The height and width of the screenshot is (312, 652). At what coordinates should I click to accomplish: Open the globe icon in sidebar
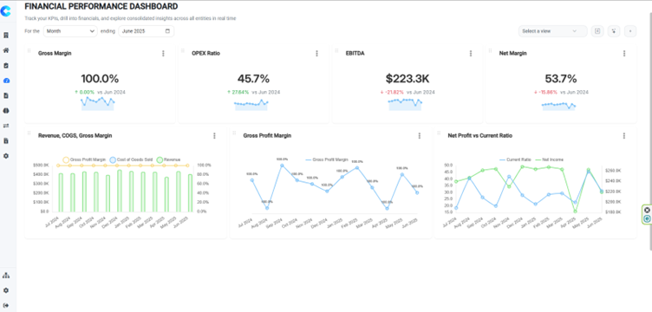pyautogui.click(x=6, y=111)
